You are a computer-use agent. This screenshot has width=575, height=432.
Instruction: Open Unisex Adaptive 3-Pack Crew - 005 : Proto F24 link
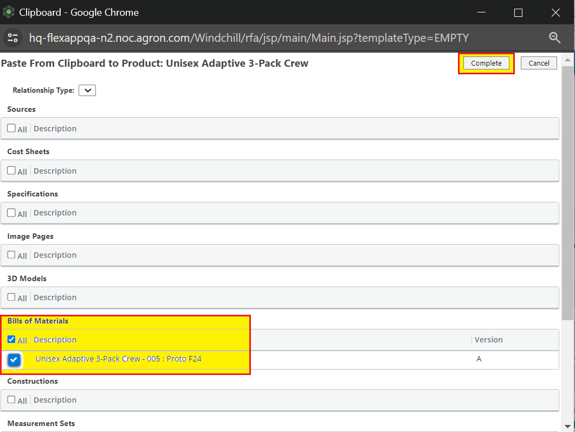click(x=119, y=359)
